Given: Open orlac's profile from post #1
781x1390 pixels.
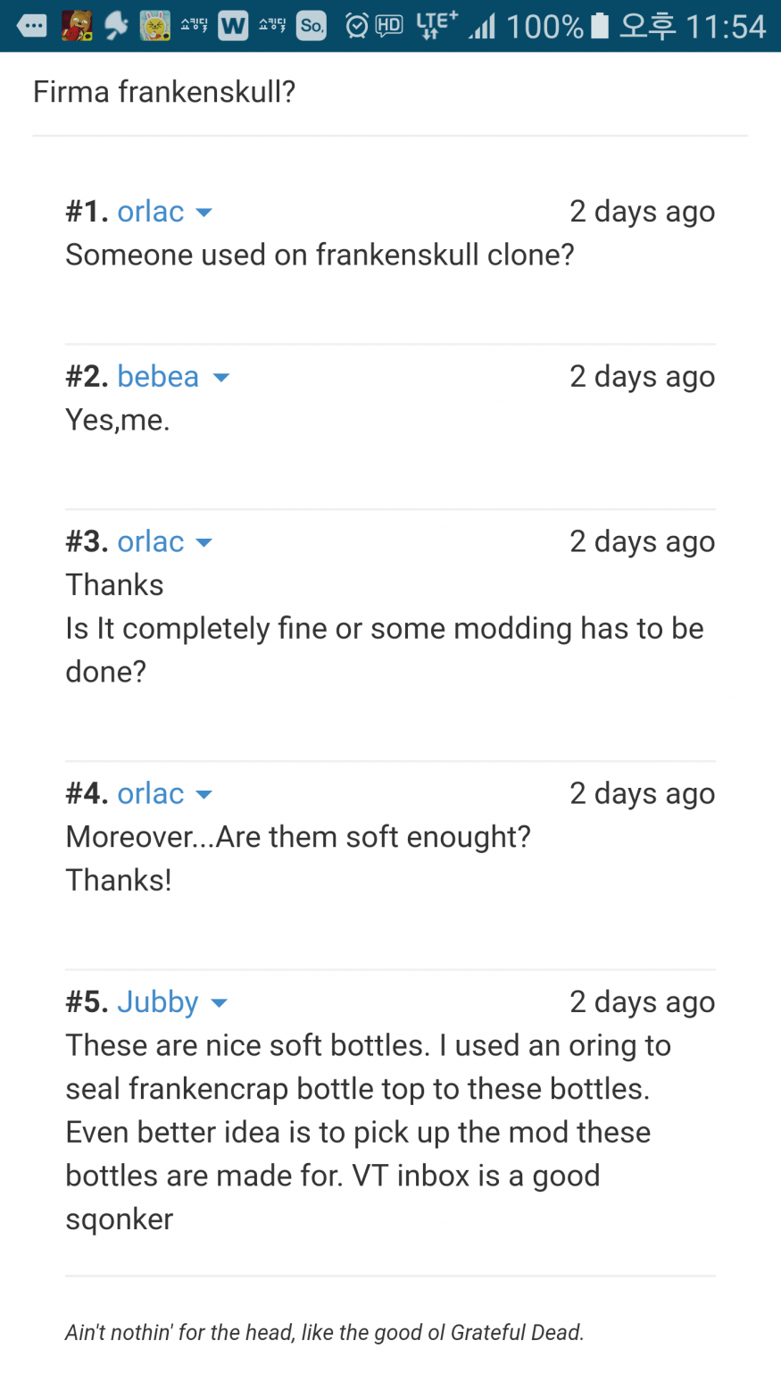Looking at the screenshot, I should (150, 212).
